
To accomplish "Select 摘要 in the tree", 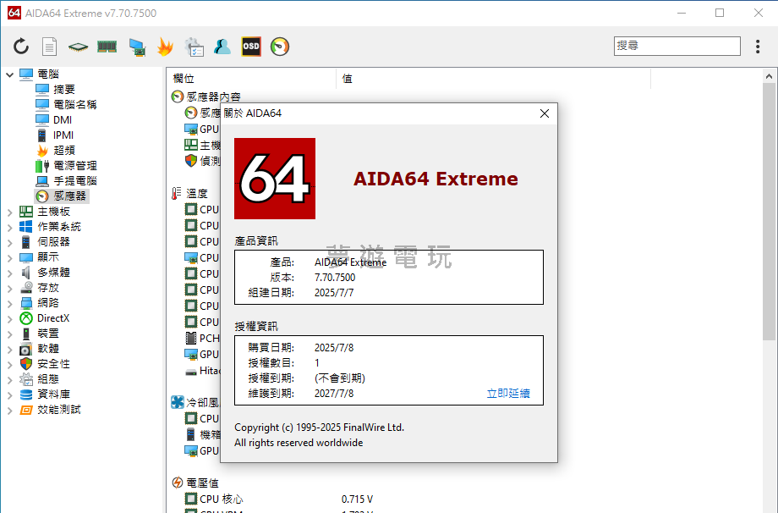I will click(64, 90).
